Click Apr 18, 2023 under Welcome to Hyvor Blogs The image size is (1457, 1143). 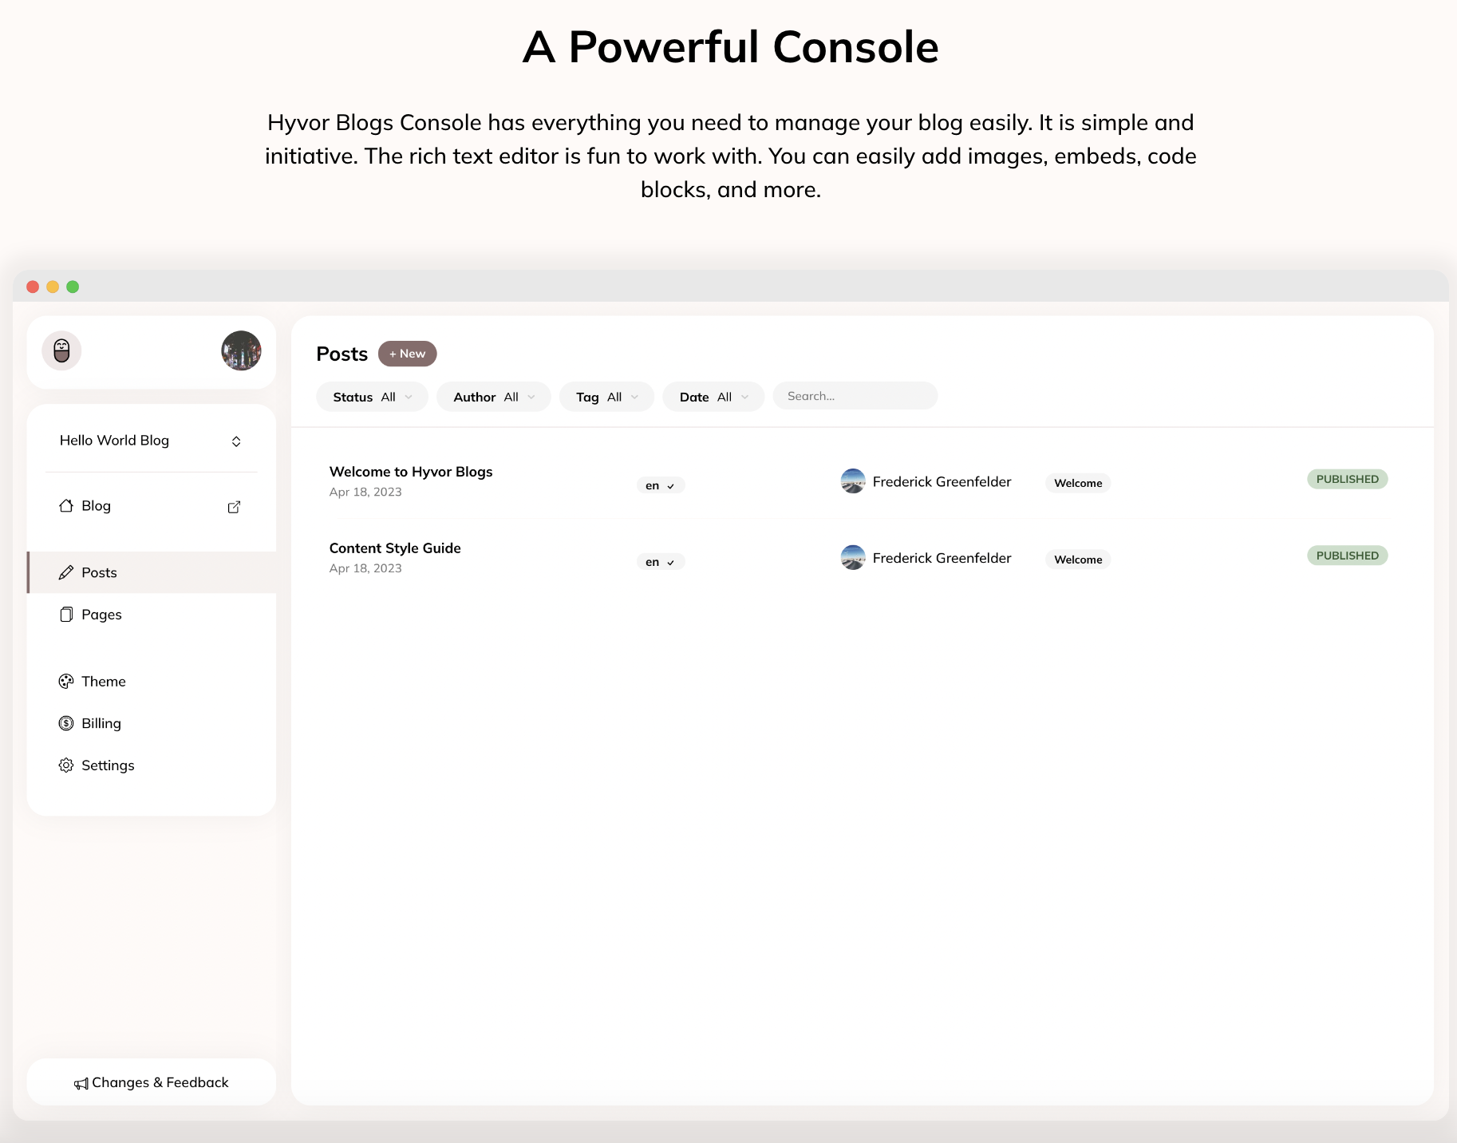pyautogui.click(x=365, y=492)
